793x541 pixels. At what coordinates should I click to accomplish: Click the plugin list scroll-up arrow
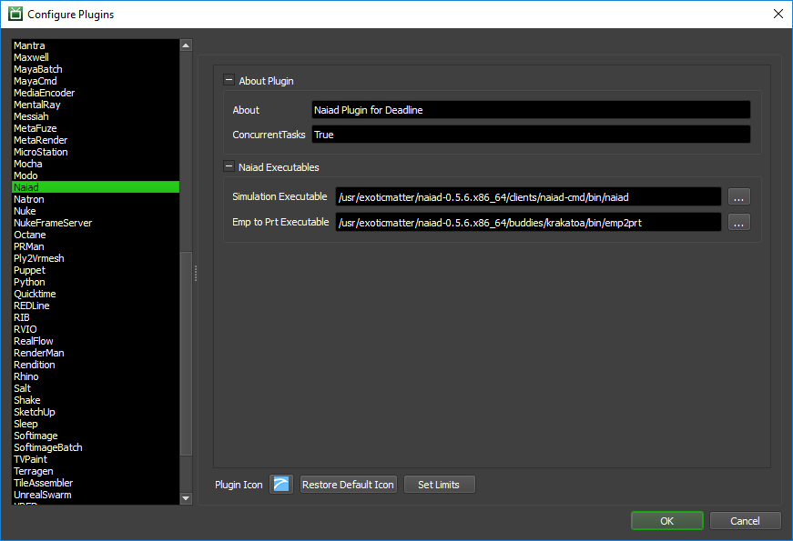[x=186, y=44]
